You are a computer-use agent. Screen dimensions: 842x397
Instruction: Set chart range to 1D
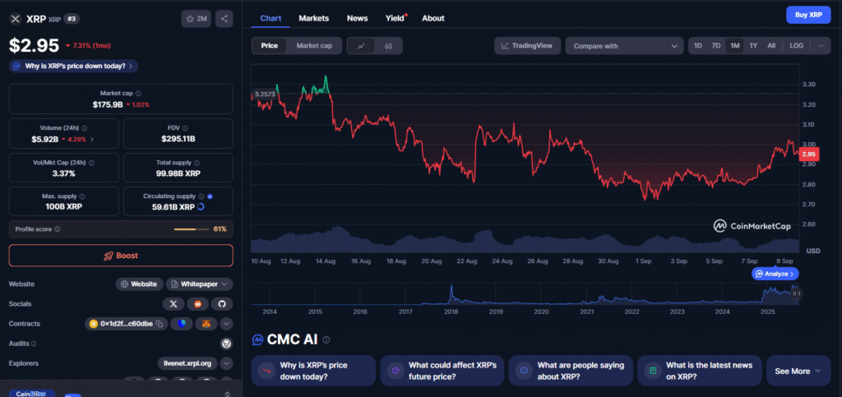[x=698, y=45]
